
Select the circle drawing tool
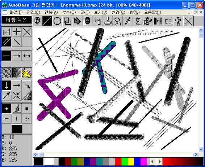point(57,21)
